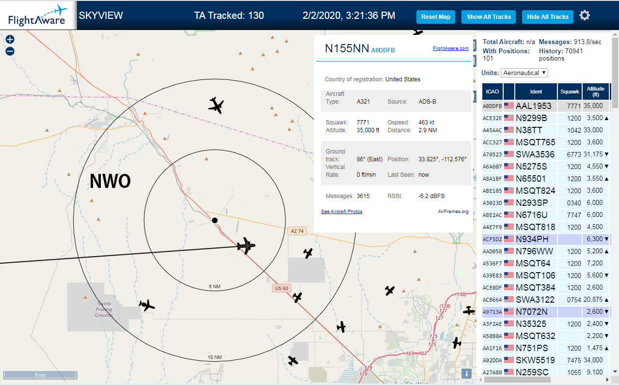The width and height of the screenshot is (619, 385).
Task: Select the N7072N row
Action: [546, 312]
